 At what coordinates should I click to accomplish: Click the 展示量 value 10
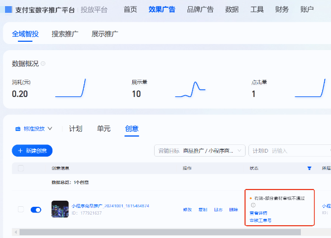[x=136, y=94]
